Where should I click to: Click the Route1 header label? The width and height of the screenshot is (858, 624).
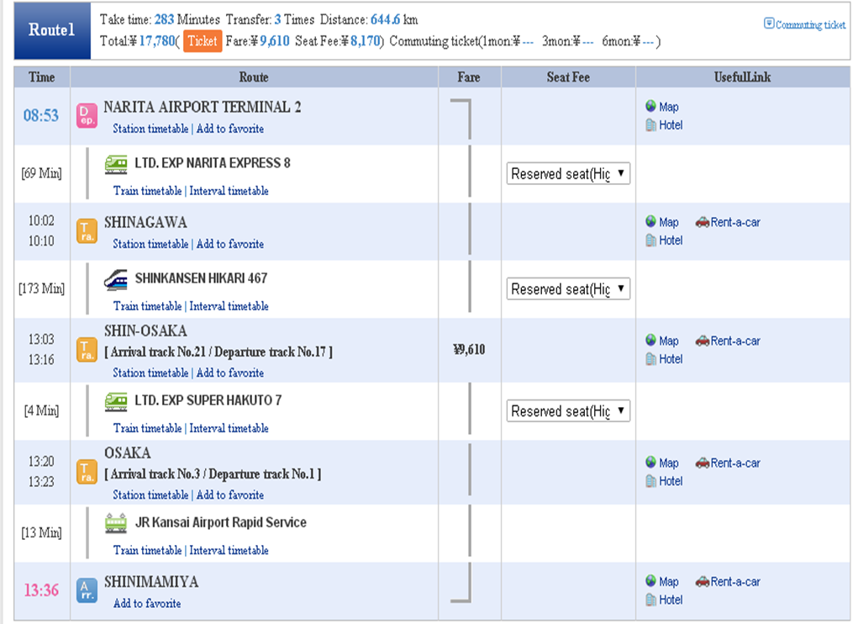(51, 30)
